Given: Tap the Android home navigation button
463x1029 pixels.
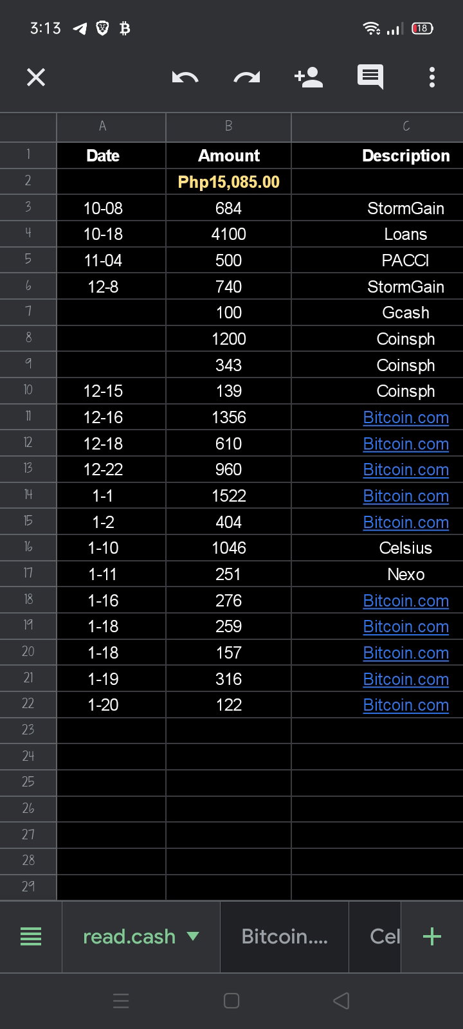Looking at the screenshot, I should tap(232, 1000).
